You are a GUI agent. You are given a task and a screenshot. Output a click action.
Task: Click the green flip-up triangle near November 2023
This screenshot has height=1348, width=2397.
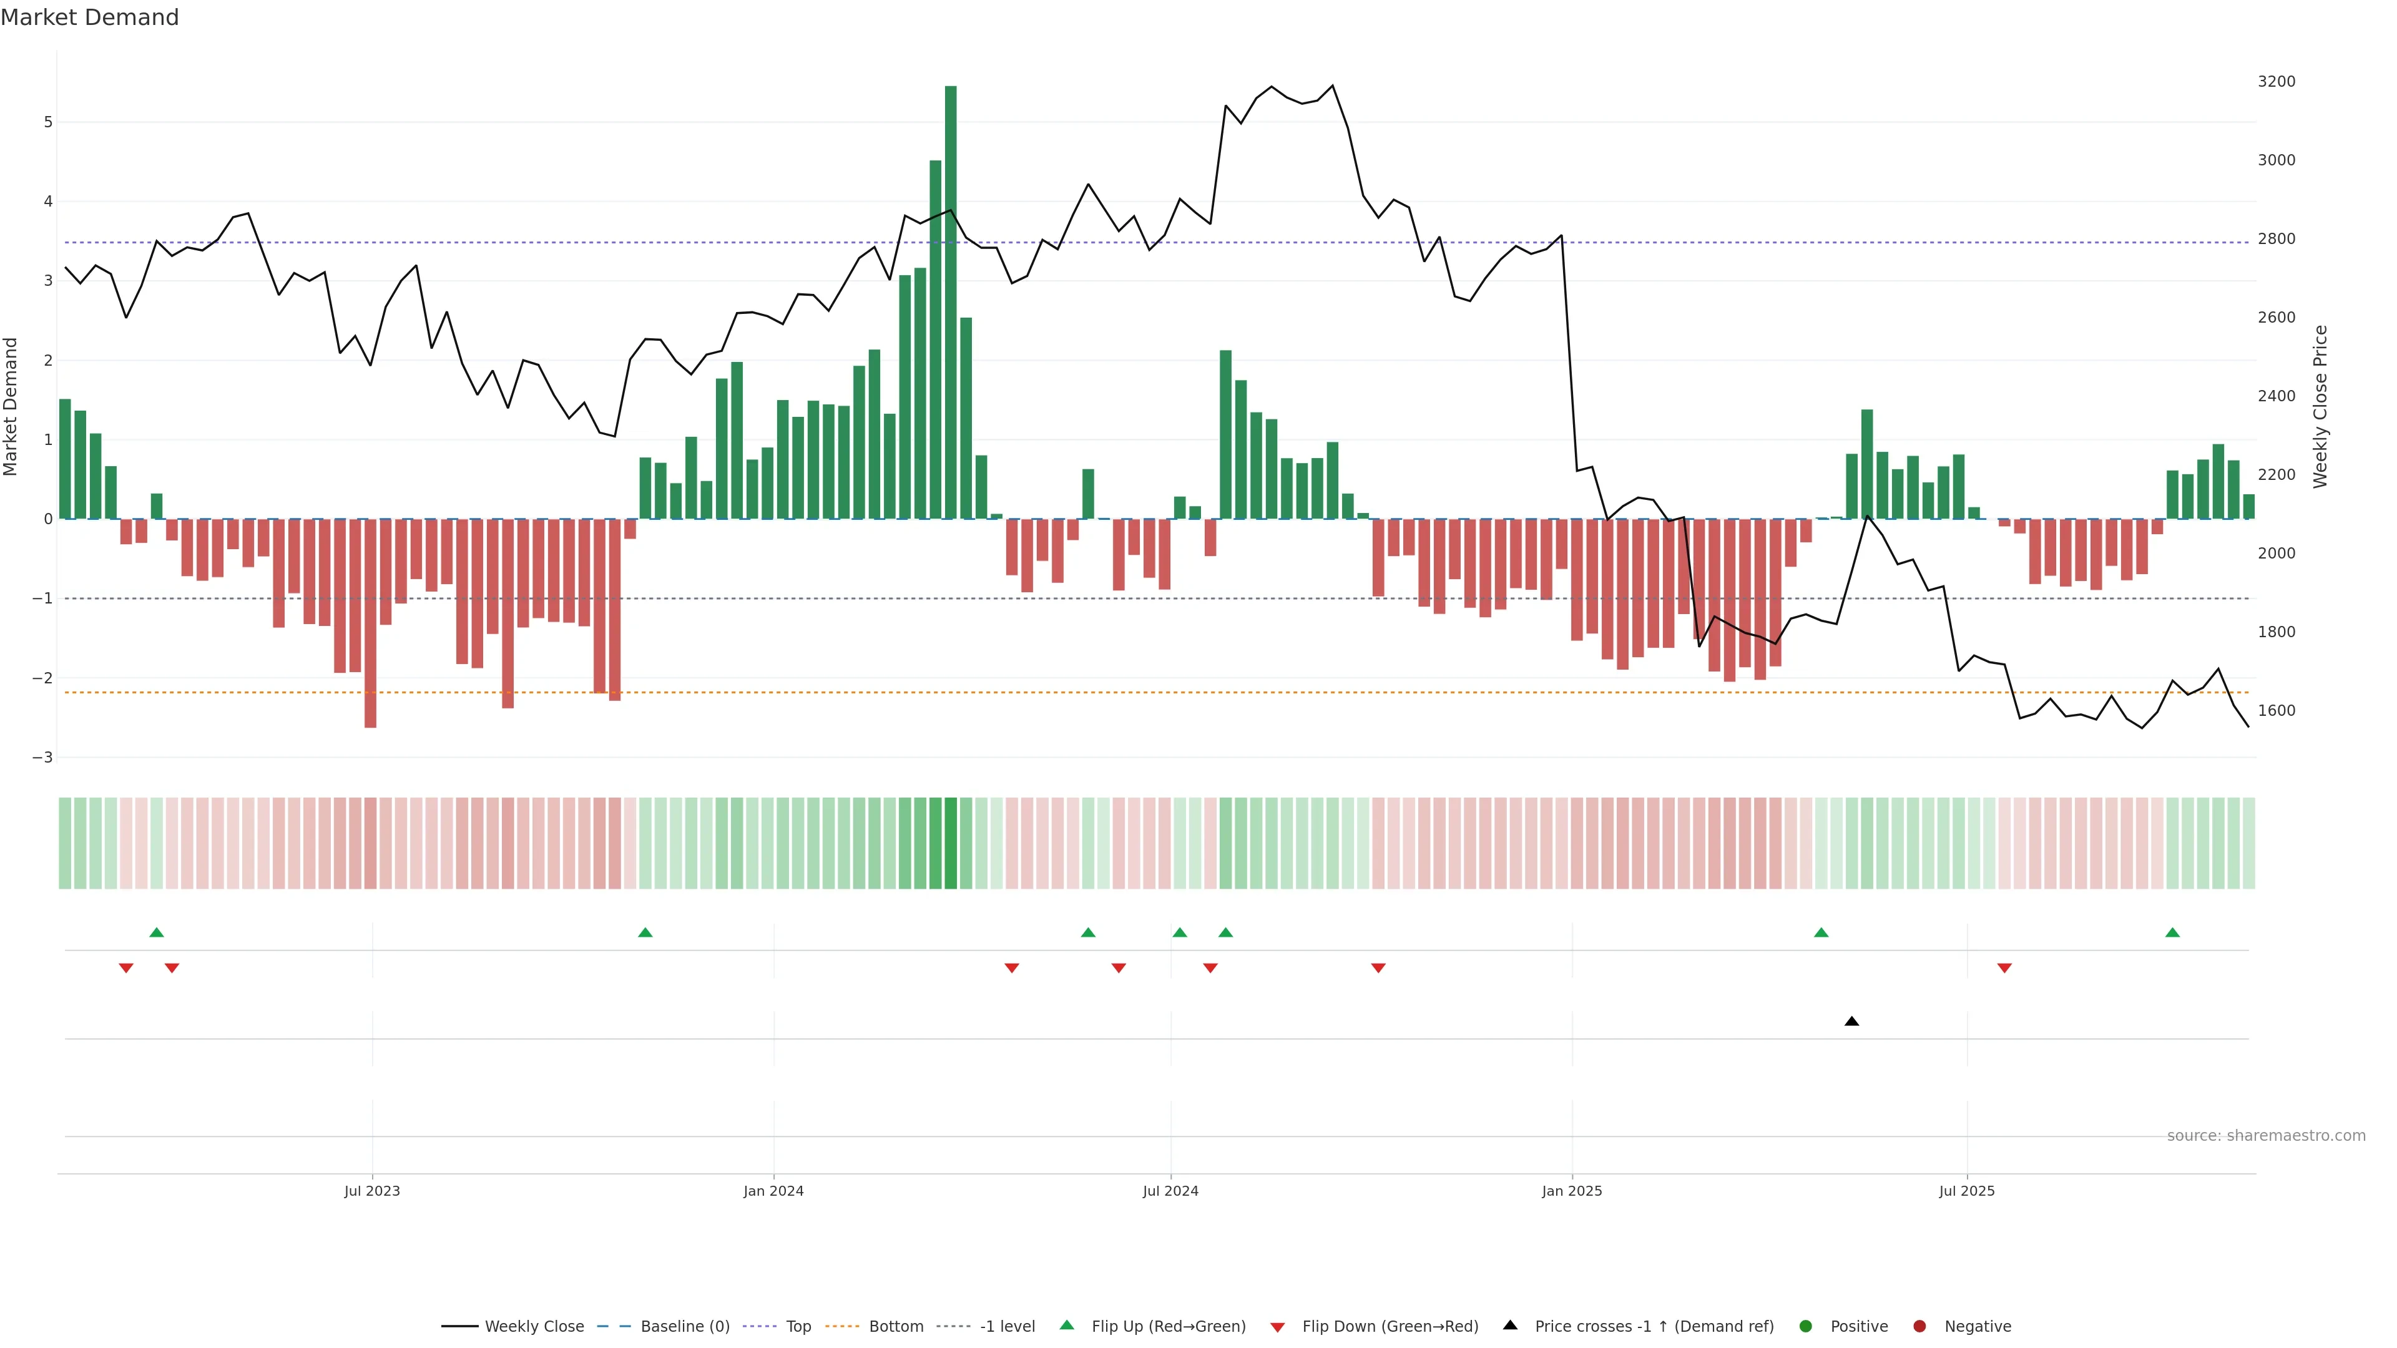[645, 932]
